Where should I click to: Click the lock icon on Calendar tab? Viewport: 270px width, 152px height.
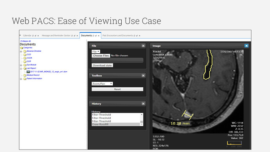tap(36, 36)
